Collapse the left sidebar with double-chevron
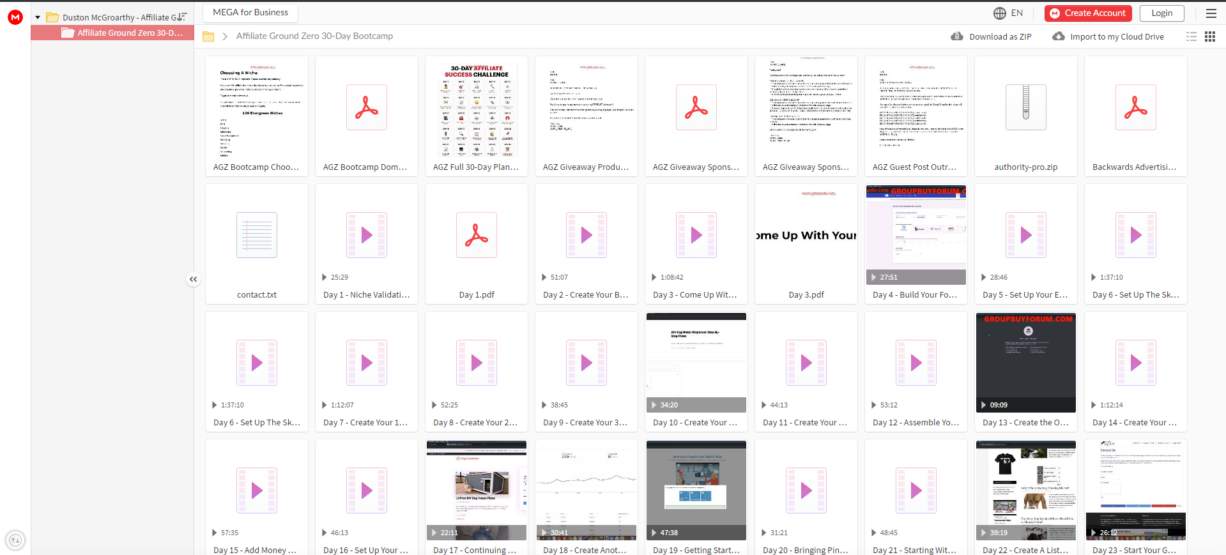The height and width of the screenshot is (555, 1226). pos(194,279)
